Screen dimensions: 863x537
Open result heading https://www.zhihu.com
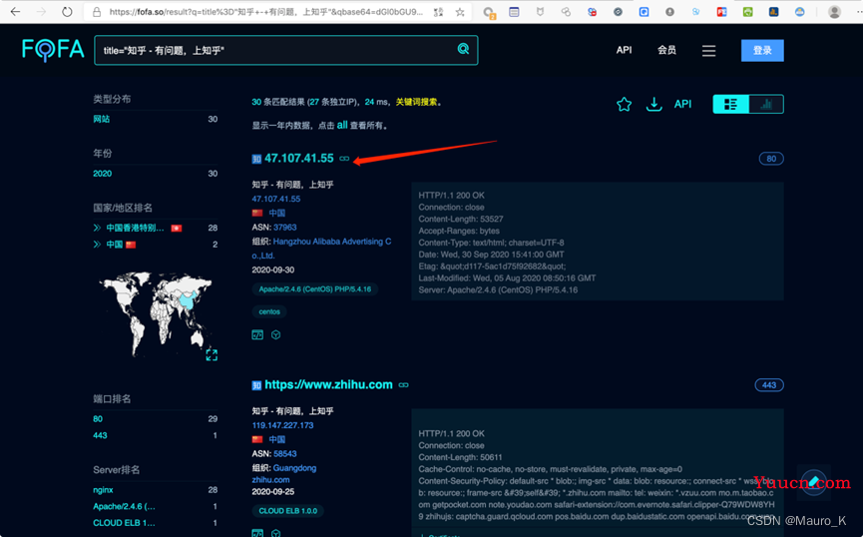(328, 384)
